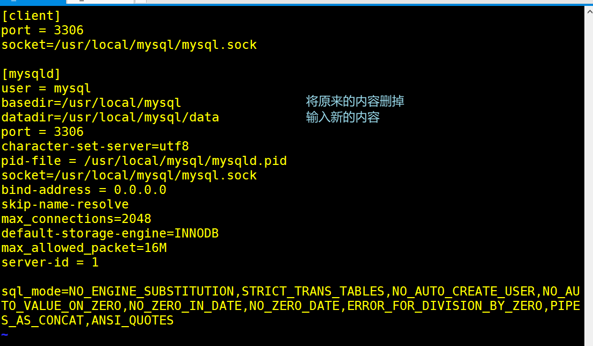Click default-storage-engine=INNODB line

coord(110,233)
